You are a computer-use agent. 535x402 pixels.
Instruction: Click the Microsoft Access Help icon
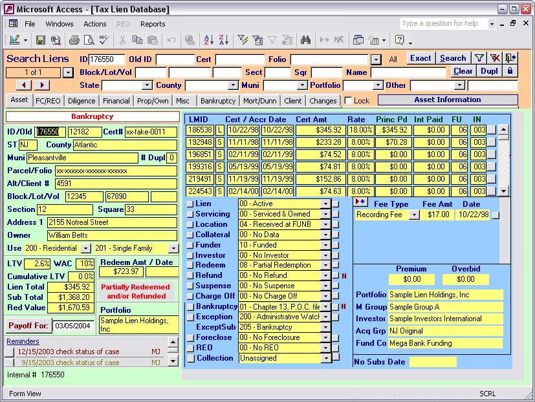pos(399,40)
